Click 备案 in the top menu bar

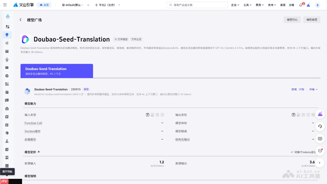pyautogui.click(x=283, y=5)
